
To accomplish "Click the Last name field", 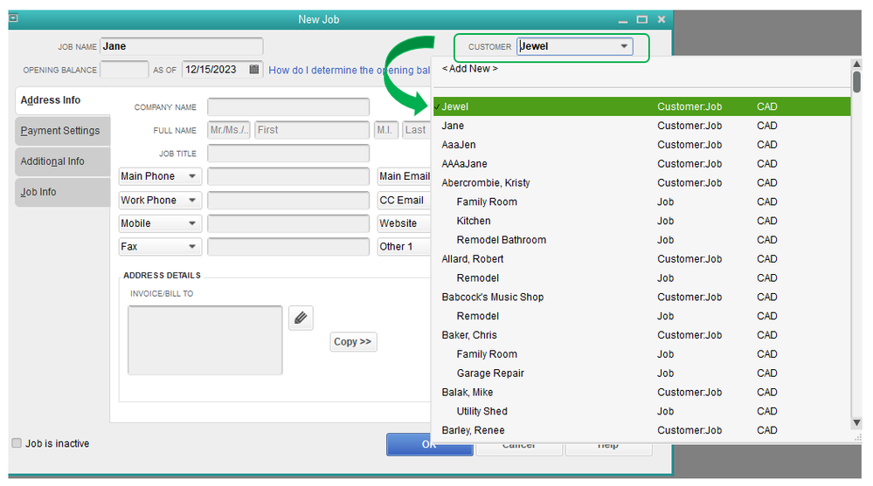I will (x=417, y=130).
